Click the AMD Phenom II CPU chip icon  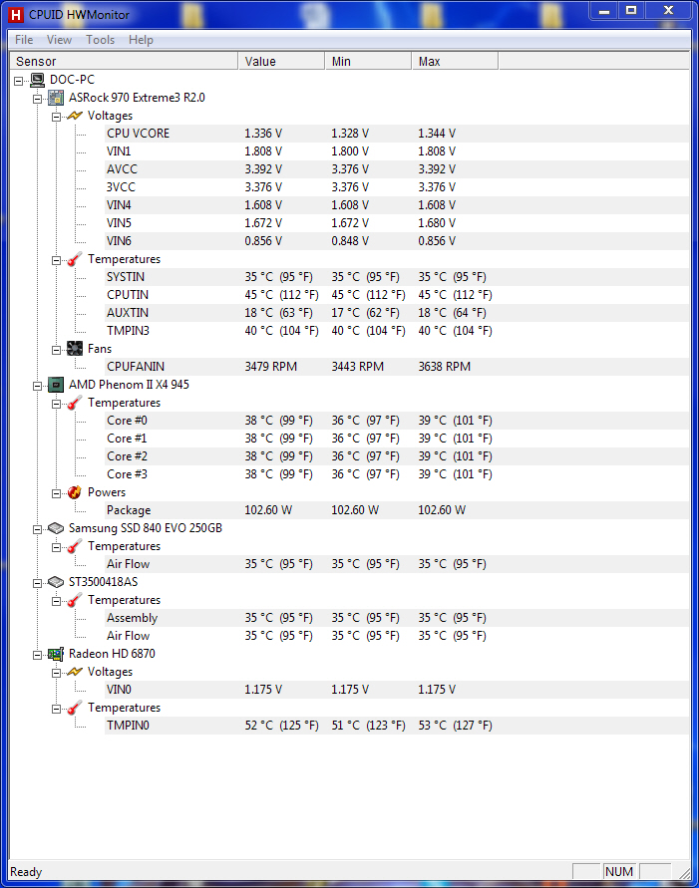pyautogui.click(x=56, y=385)
